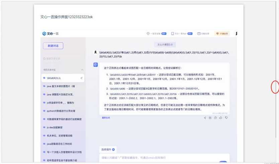Click the user's regex prompt message text
Image resolution: width=279 pixels, height=164 pixels.
coord(164,55)
